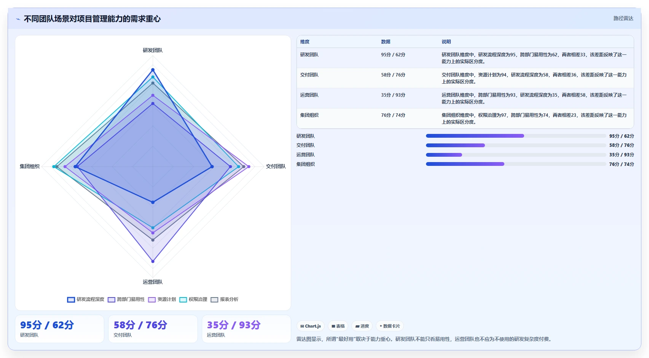Click the 路径雷达 tag in header
The image size is (649, 358).
click(x=623, y=18)
